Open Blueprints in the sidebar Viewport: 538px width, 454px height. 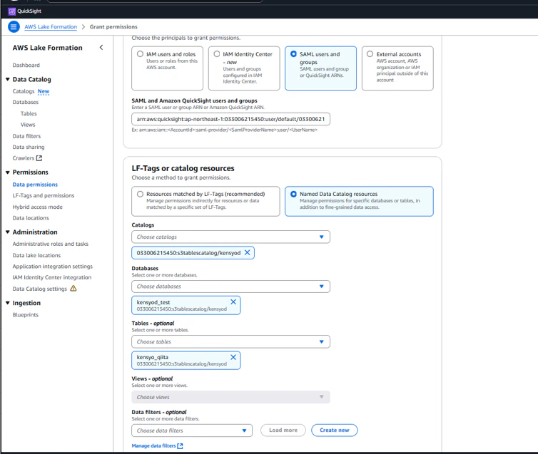point(26,315)
